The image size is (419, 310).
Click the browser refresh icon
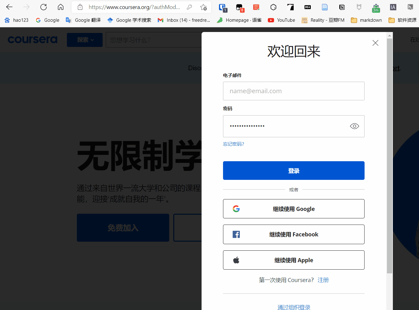(x=44, y=7)
